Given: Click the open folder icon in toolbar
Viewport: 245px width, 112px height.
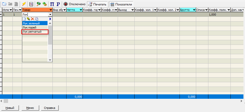Looking at the screenshot, I should point(4,4).
